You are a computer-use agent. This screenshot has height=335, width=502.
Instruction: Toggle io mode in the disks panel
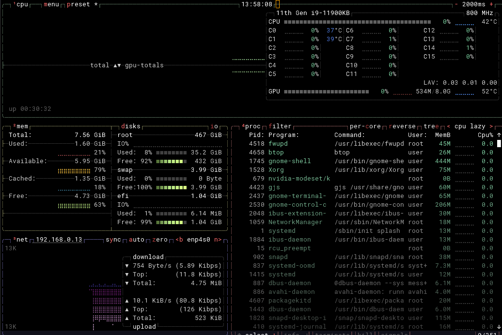click(214, 126)
